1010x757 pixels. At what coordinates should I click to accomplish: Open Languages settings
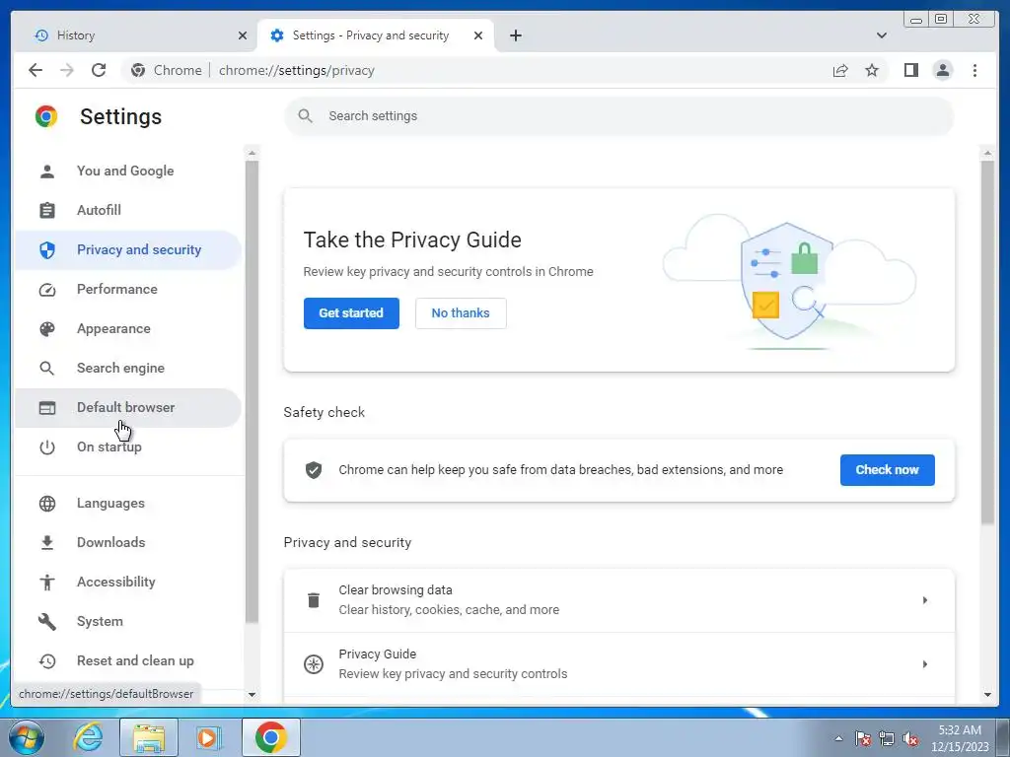pos(128,503)
